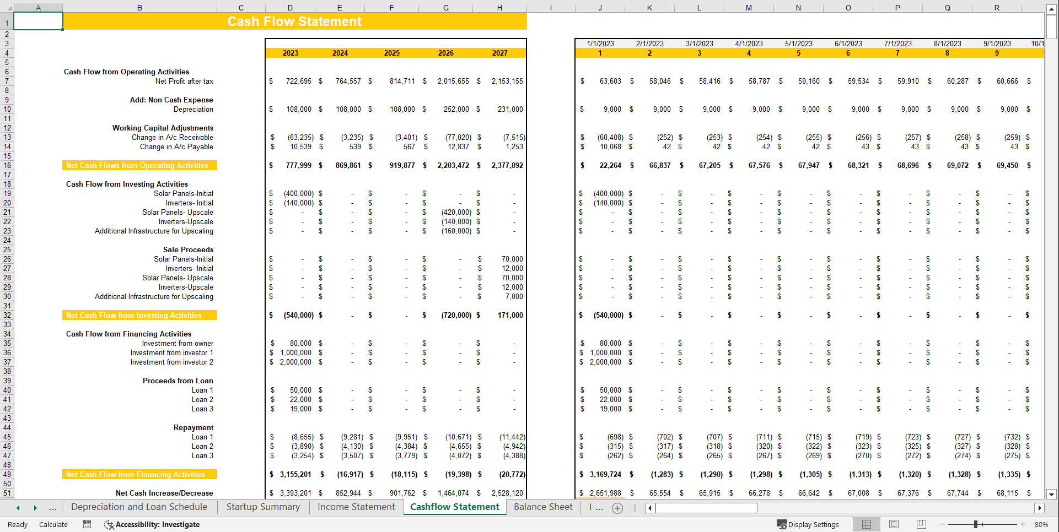Open the Startup Summary sheet
The height and width of the screenshot is (532, 1059).
262,507
